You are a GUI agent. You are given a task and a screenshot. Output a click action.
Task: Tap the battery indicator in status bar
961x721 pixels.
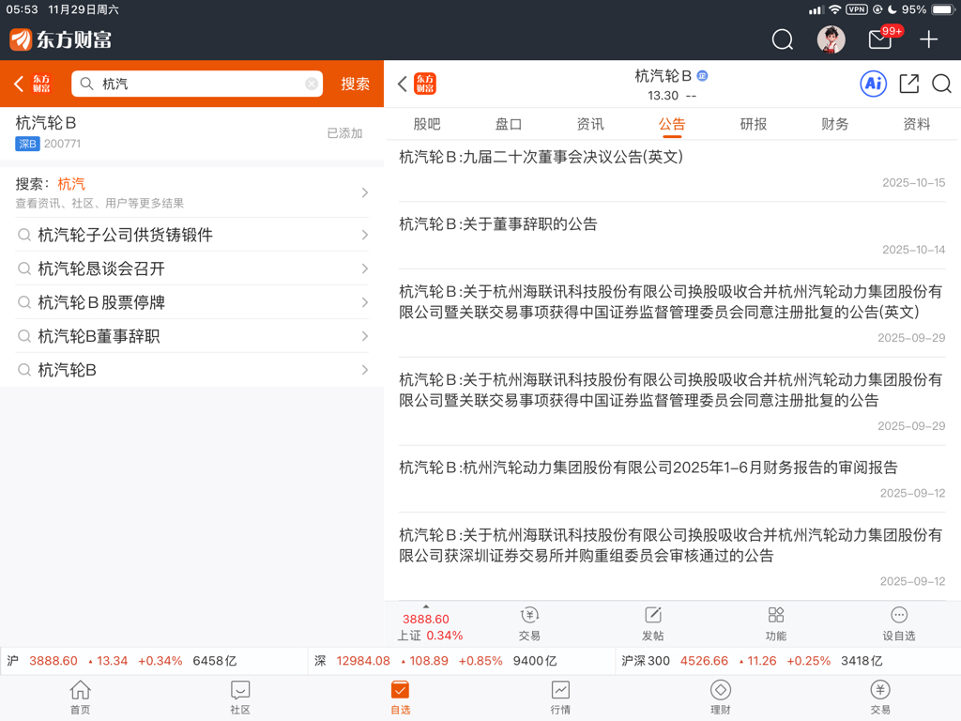pyautogui.click(x=942, y=9)
